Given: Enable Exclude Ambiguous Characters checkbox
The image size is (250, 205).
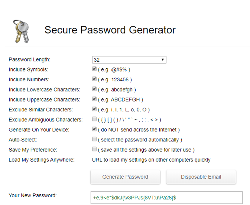Looking at the screenshot, I should [94, 119].
